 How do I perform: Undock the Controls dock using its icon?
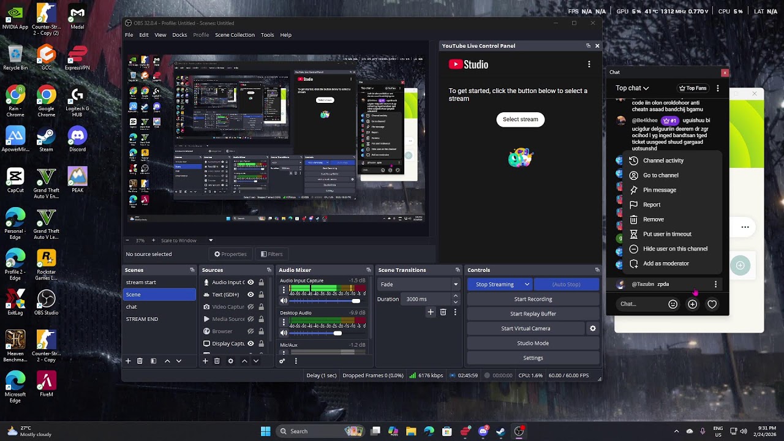(597, 270)
